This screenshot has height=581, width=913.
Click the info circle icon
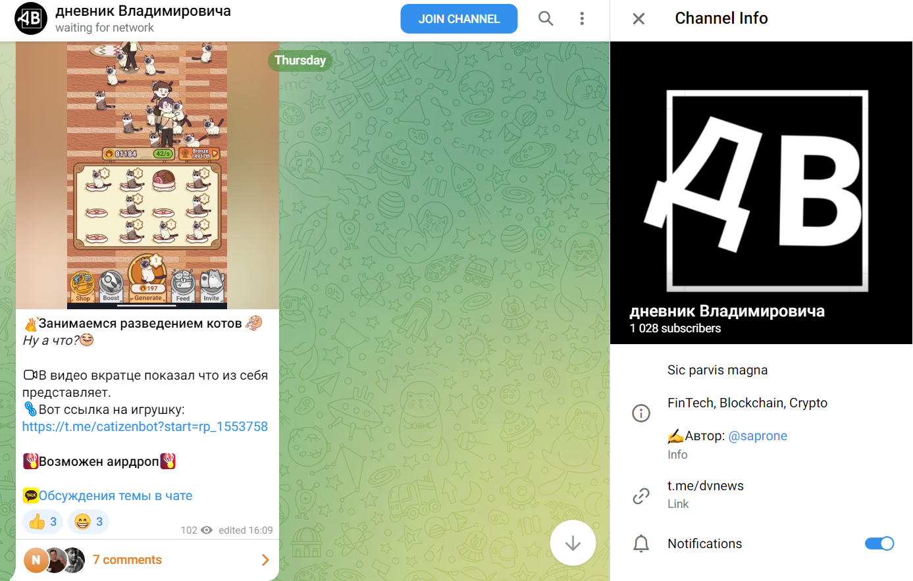pos(641,413)
